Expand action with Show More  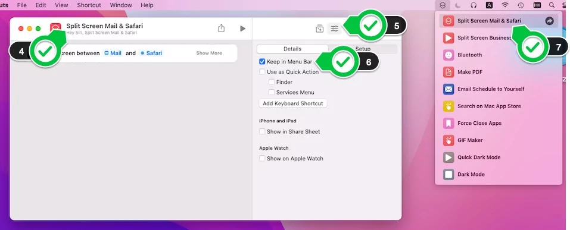[209, 53]
